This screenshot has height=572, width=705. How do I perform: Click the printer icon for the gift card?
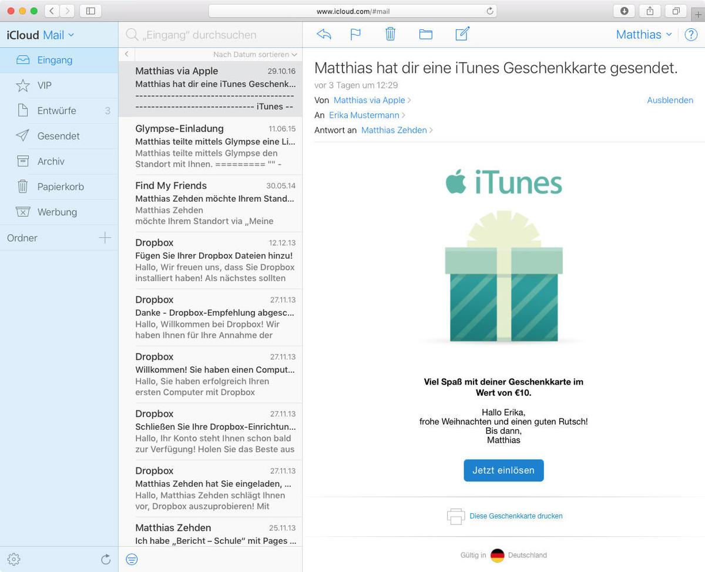click(456, 516)
